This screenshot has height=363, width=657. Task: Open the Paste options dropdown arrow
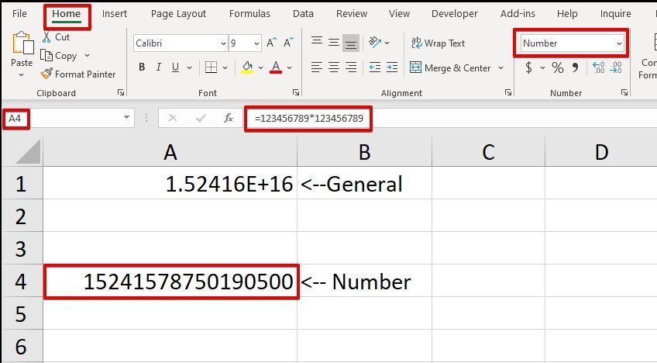click(22, 74)
